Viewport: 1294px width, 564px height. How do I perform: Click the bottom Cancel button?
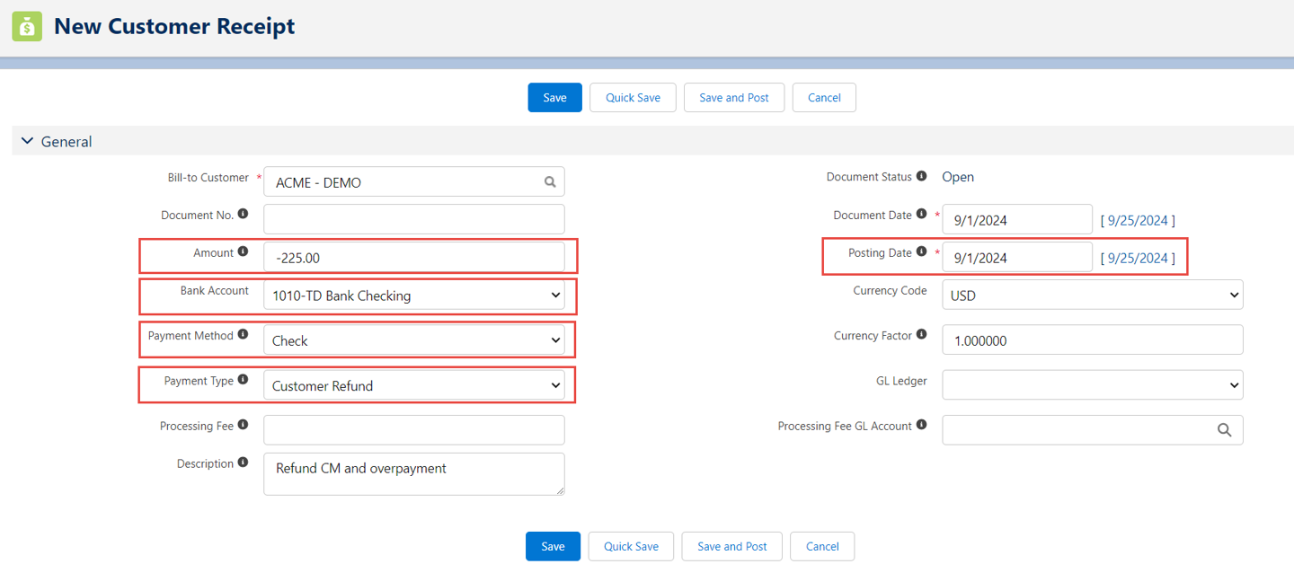(822, 546)
